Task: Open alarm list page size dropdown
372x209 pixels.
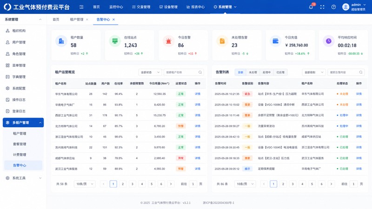Action: tap(245, 184)
